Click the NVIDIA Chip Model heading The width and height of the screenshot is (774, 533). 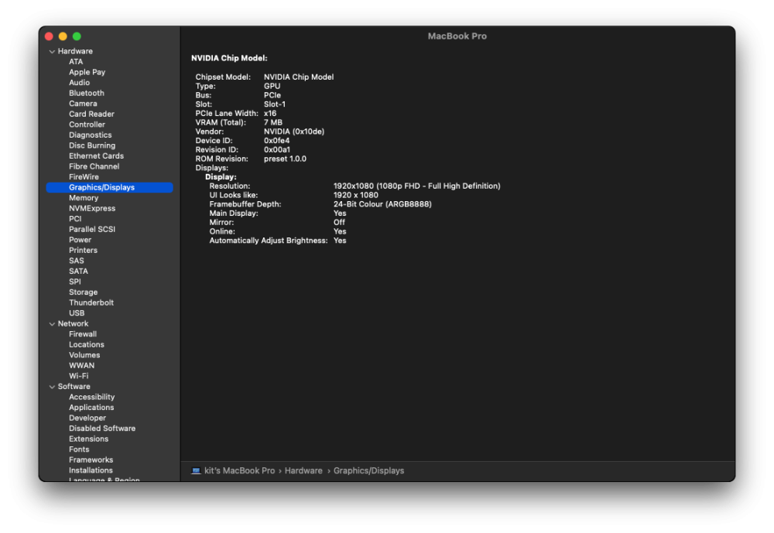coord(229,58)
